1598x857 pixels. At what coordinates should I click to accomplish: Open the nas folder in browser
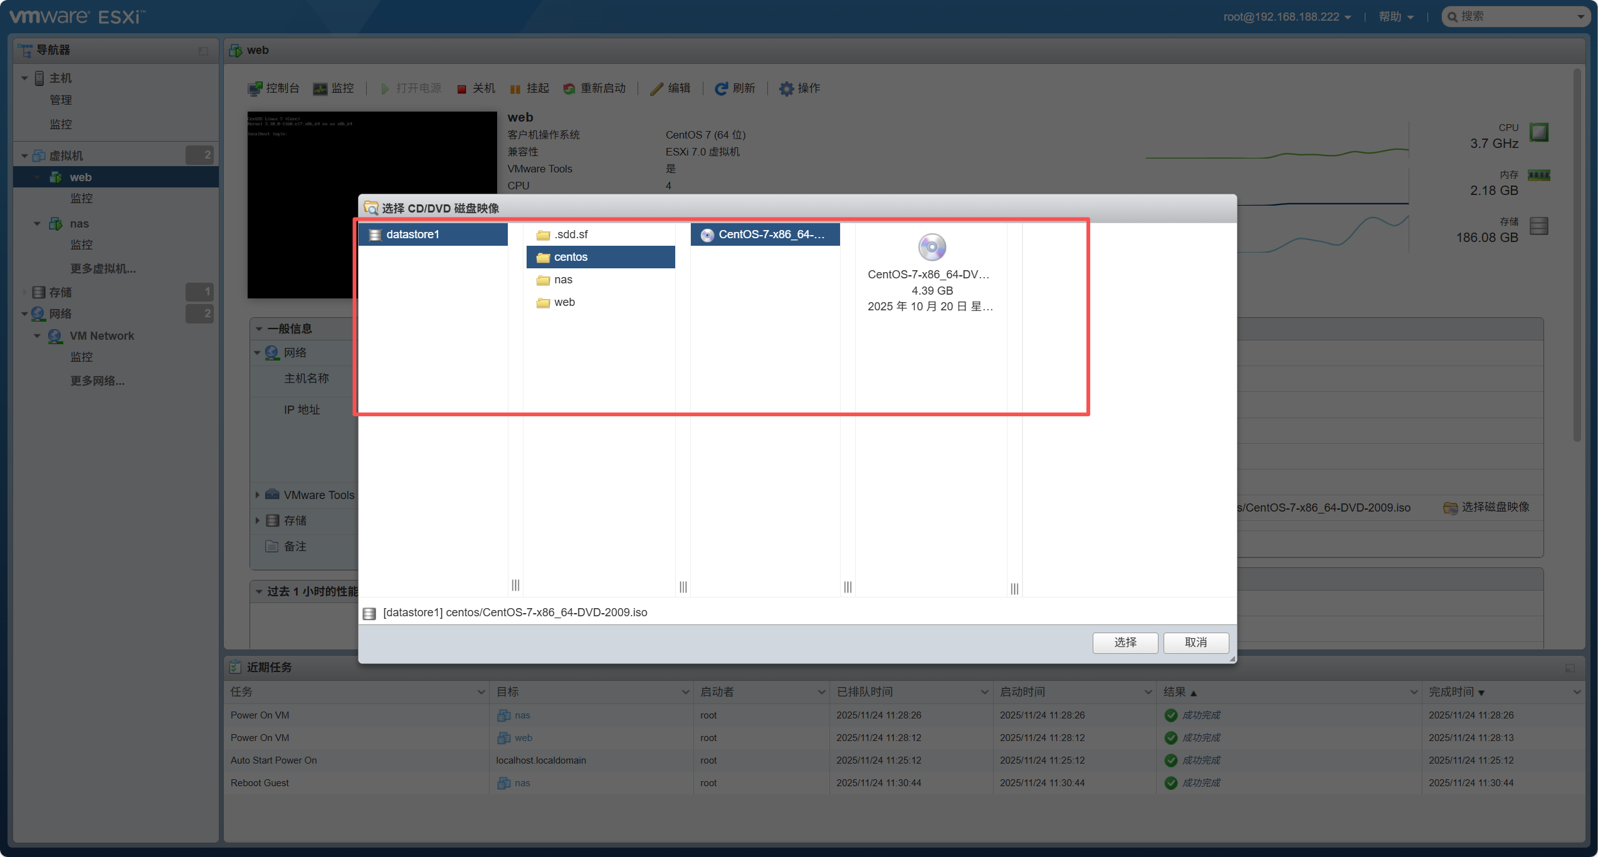coord(563,280)
